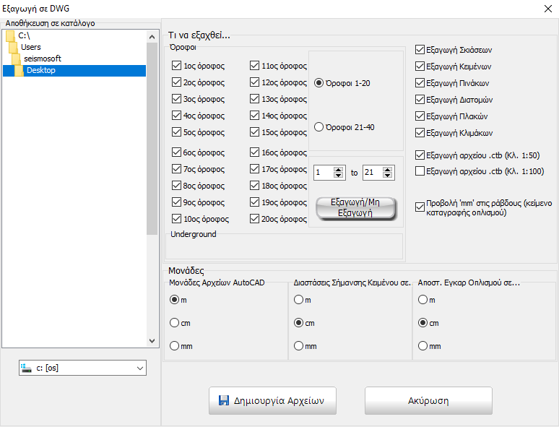Click the ending floor number input field
559x427 pixels.
[x=373, y=173]
